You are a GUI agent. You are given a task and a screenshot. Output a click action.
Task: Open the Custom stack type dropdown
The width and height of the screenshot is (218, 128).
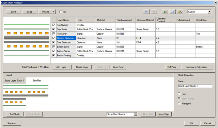(x=209, y=12)
